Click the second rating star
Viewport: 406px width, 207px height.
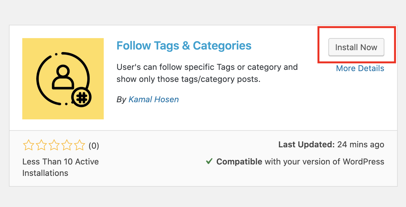[x=41, y=145]
